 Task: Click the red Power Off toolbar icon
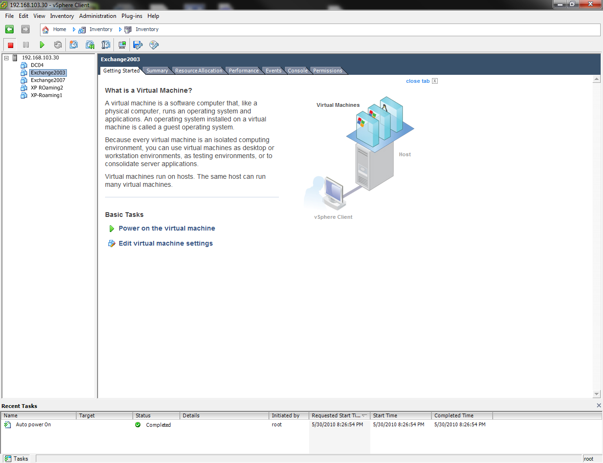[10, 45]
